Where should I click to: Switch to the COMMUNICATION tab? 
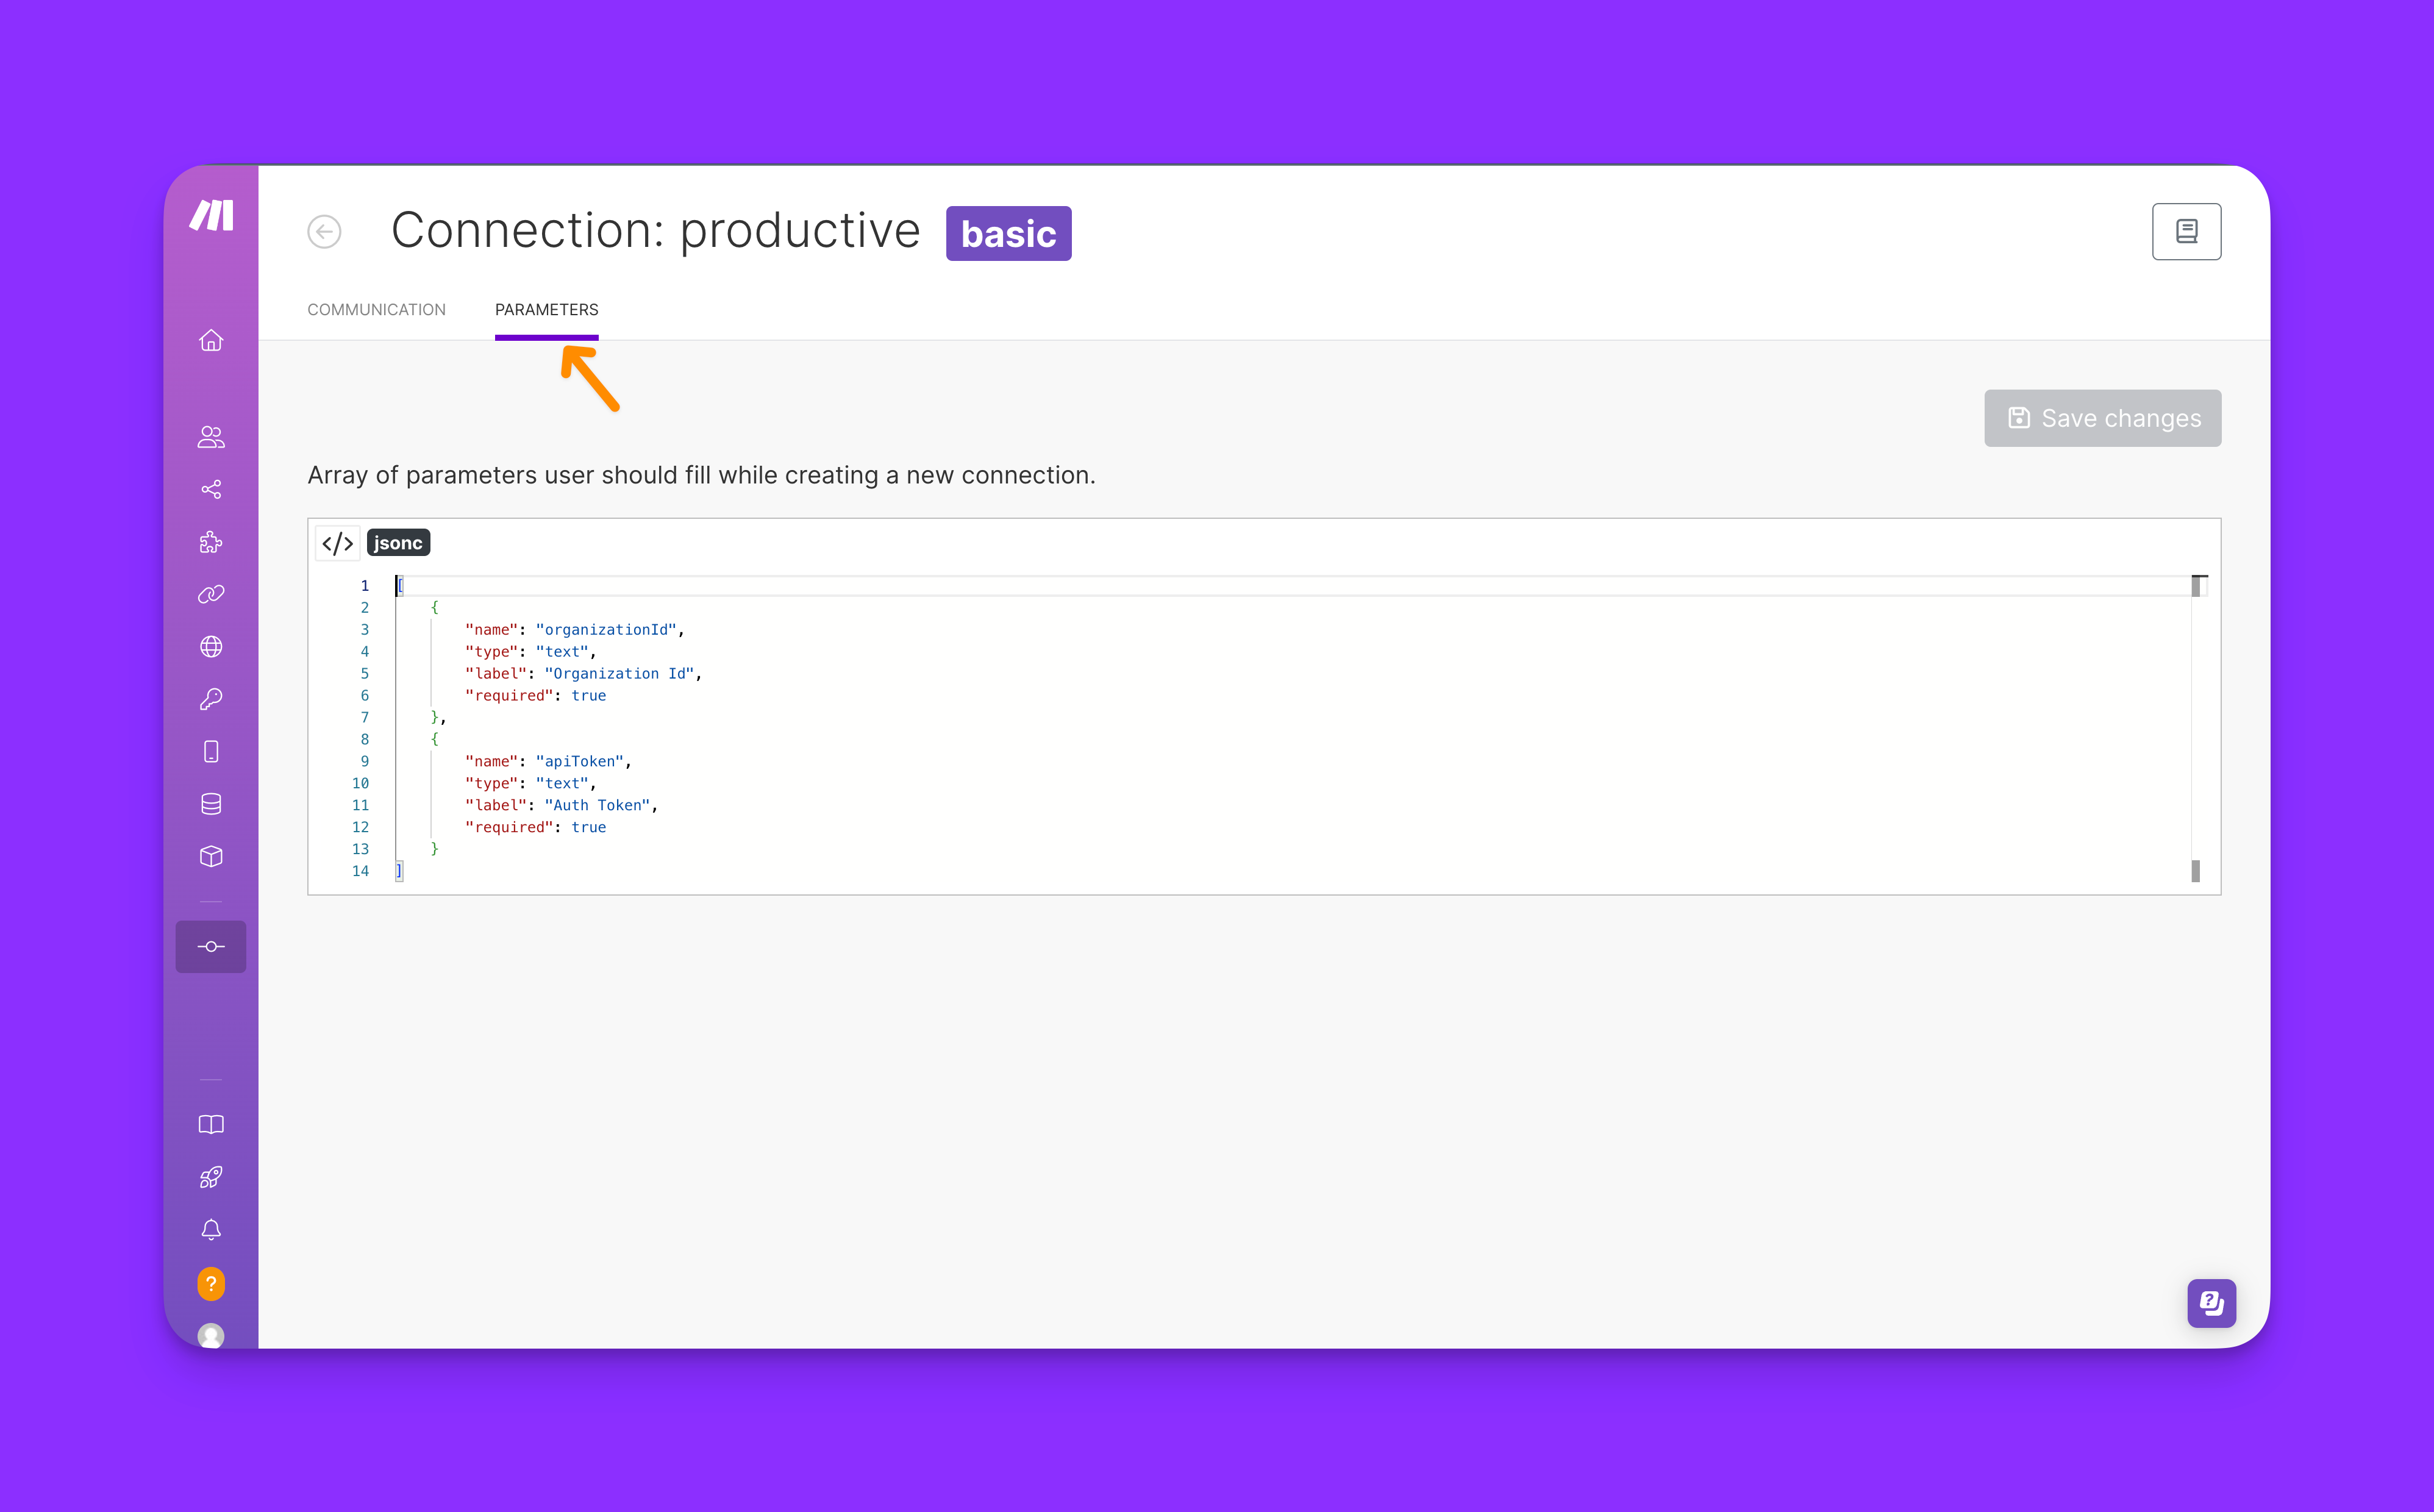[x=376, y=310]
